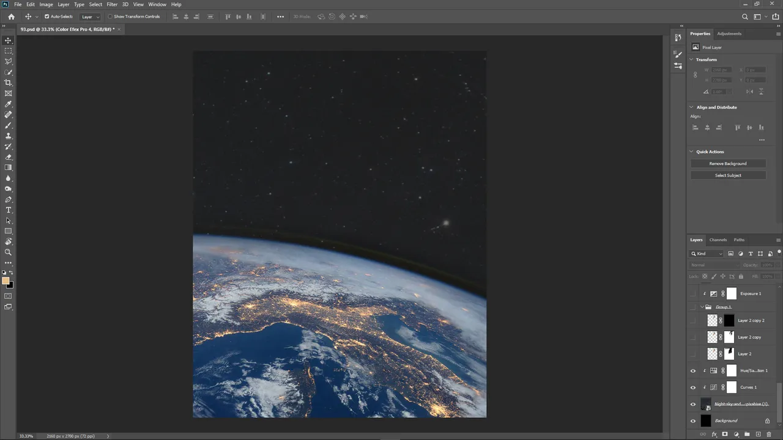Viewport: 783px width, 440px height.
Task: Toggle the Auto-Select checkbox
Action: coord(47,16)
